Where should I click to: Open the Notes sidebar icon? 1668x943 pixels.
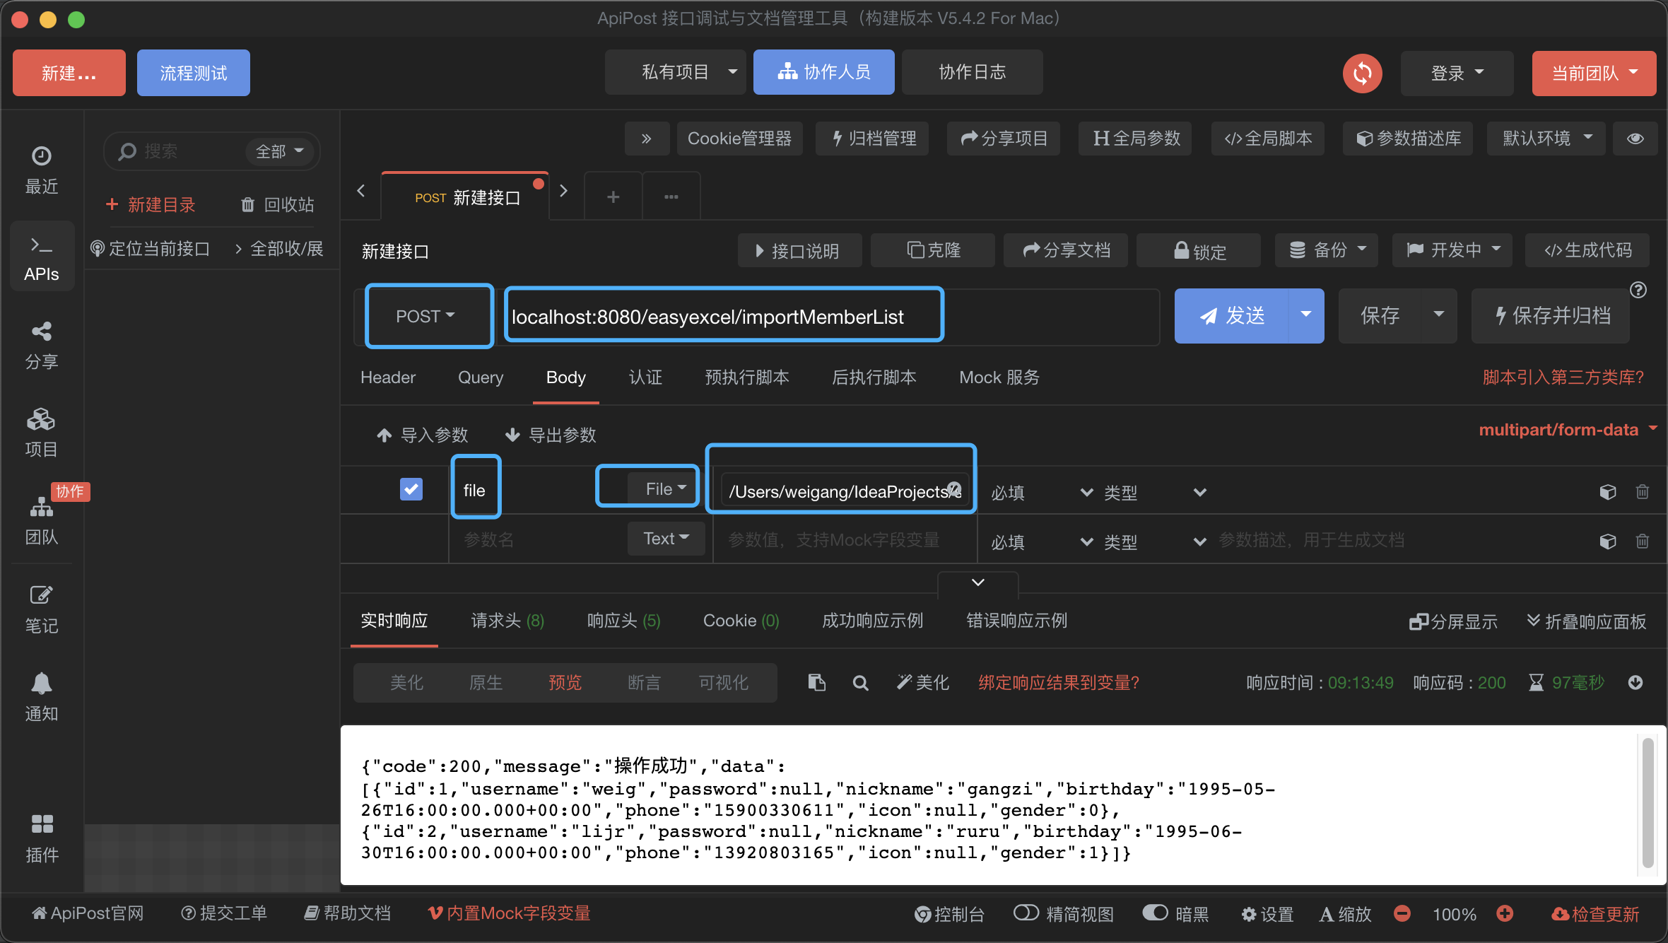tap(41, 596)
